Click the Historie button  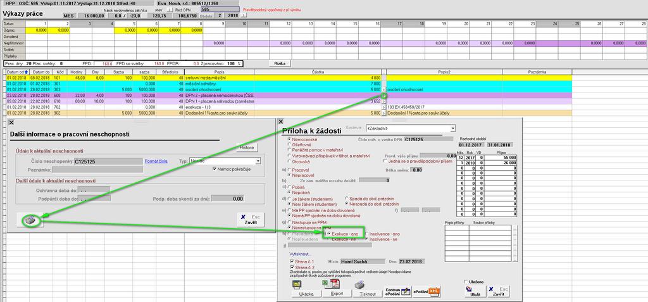point(248,148)
